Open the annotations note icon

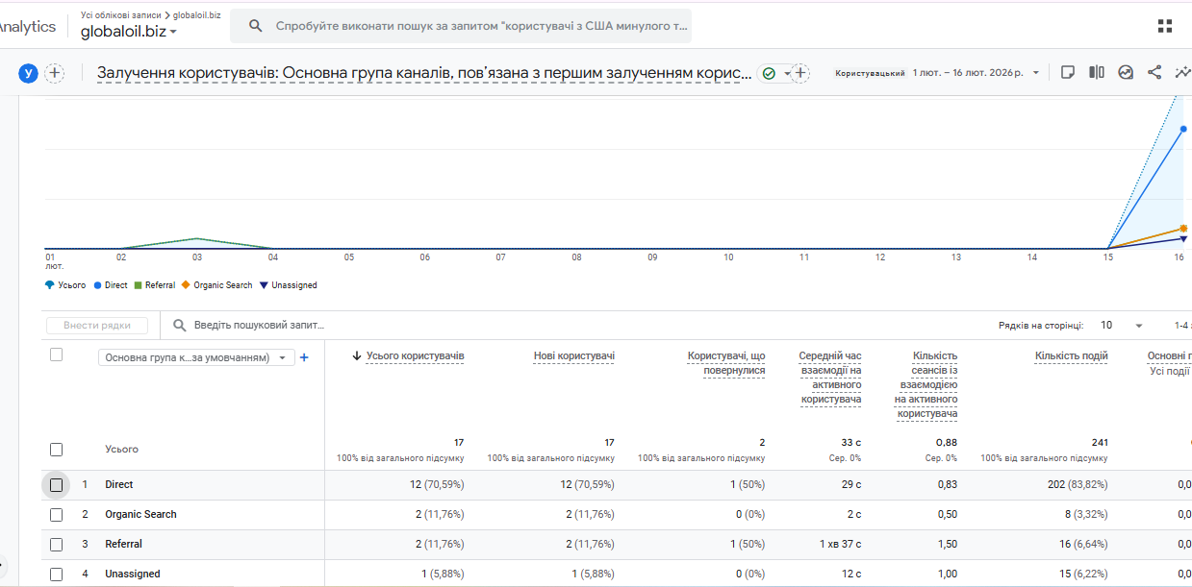(x=1067, y=72)
